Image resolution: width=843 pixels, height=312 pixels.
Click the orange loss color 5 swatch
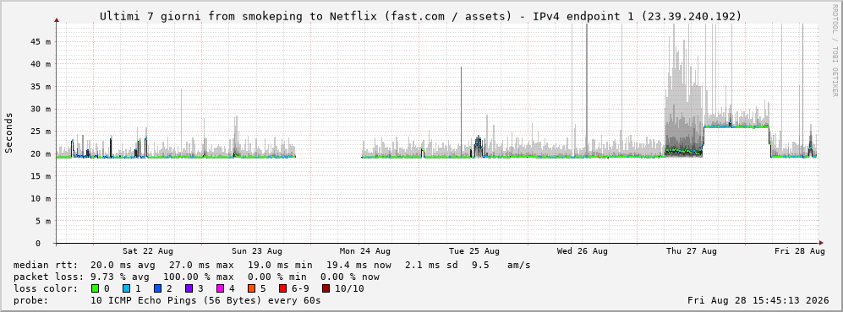coord(251,288)
